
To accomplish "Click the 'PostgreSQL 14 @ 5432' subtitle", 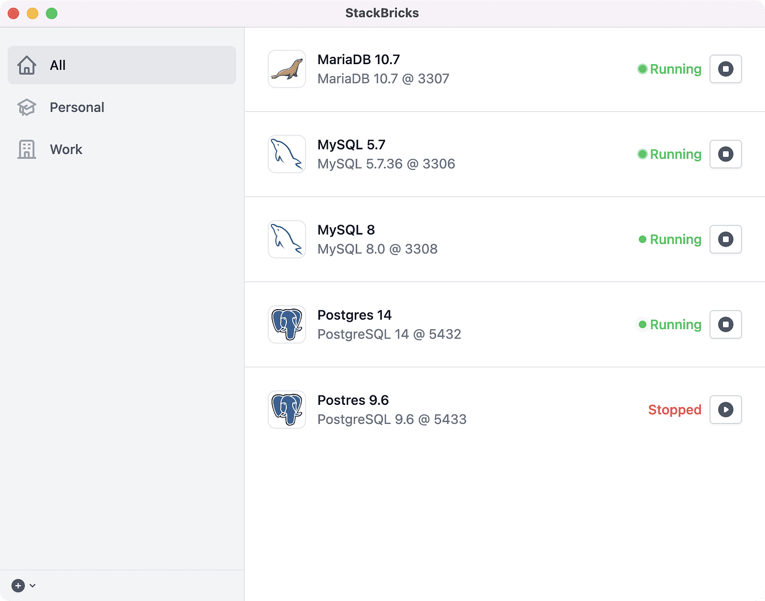I will 389,334.
